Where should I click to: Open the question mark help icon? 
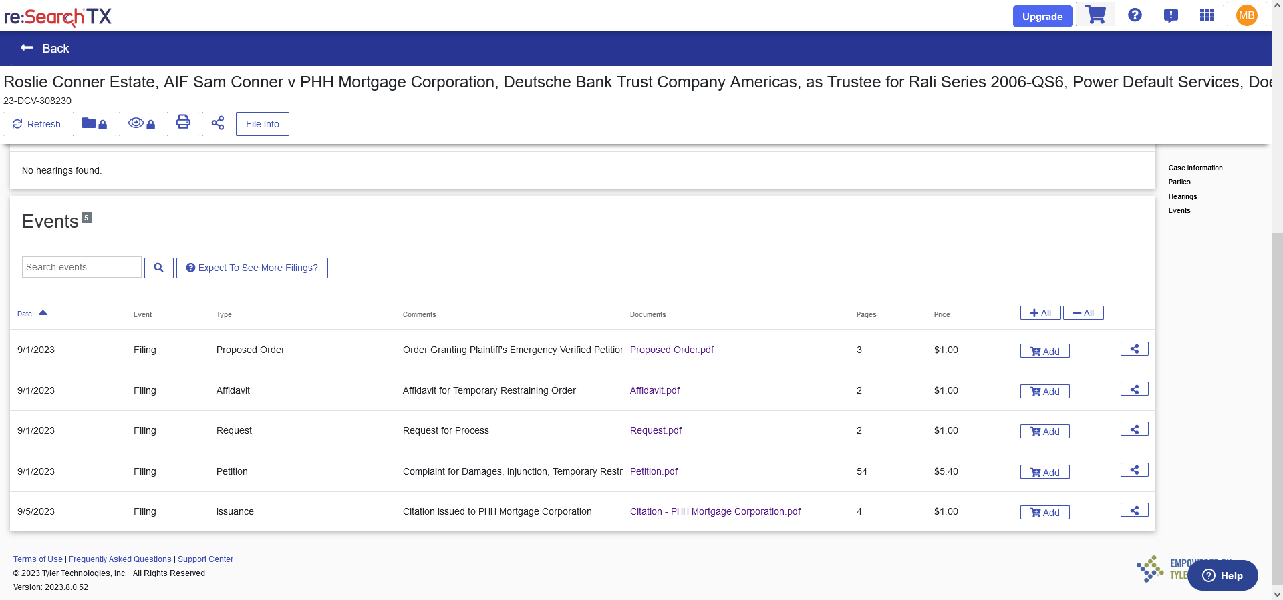(1135, 15)
